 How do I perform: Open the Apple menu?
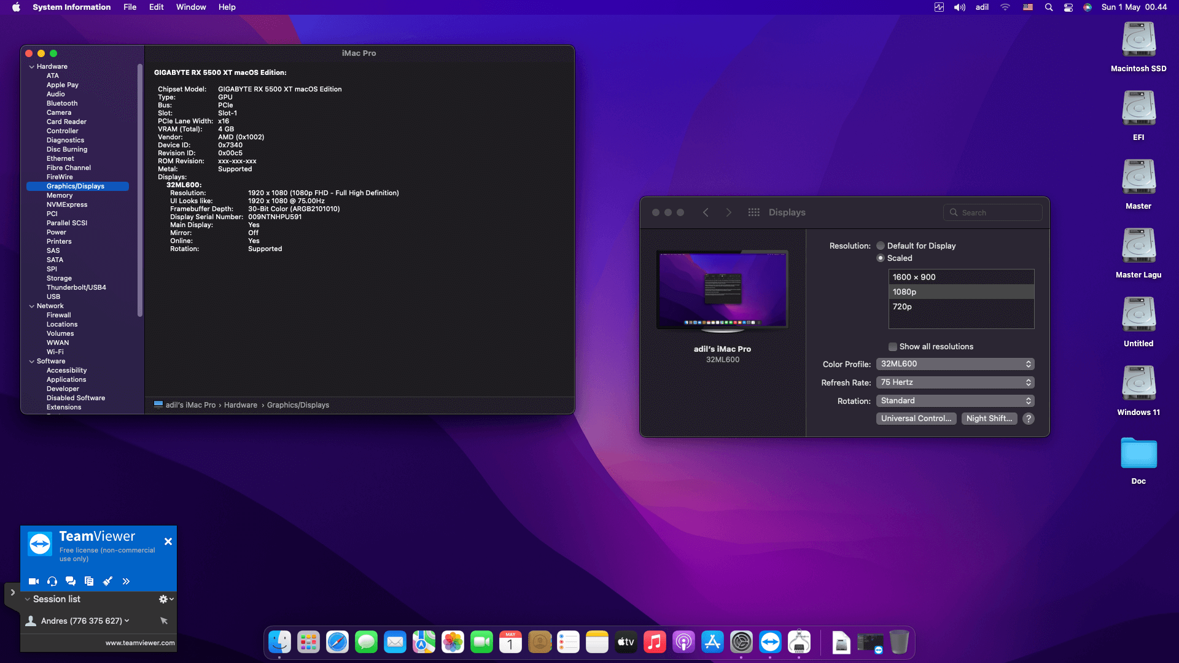click(16, 7)
